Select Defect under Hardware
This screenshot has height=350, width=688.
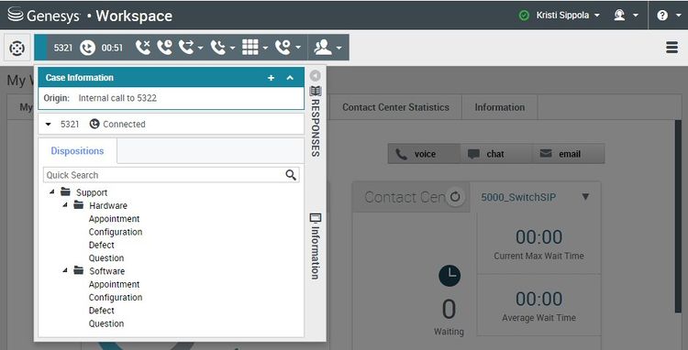(x=101, y=245)
